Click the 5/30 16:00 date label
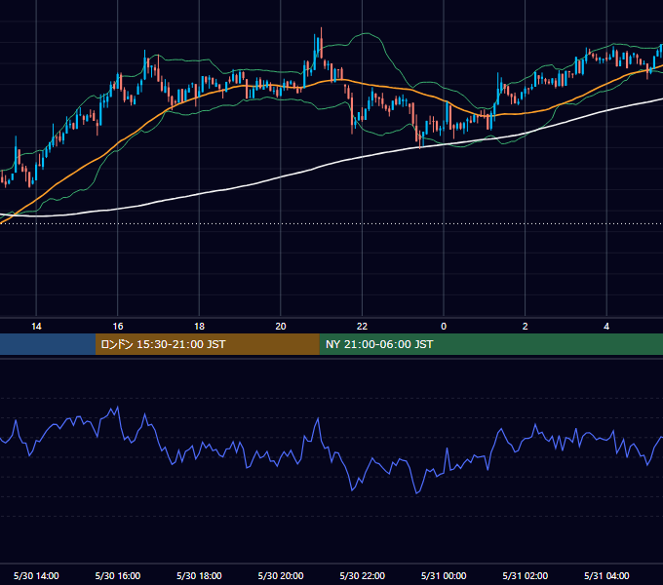Screen dimensions: 663x585 [118, 575]
